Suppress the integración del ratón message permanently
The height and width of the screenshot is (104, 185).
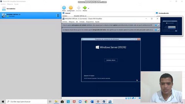(x=158, y=30)
